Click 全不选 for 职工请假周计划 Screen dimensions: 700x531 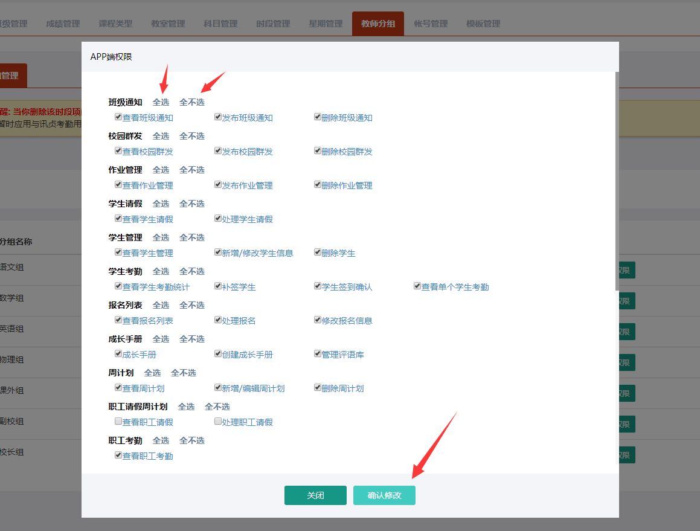(x=217, y=407)
